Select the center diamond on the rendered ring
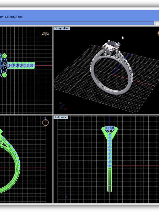159x212 pixels. [x=111, y=46]
